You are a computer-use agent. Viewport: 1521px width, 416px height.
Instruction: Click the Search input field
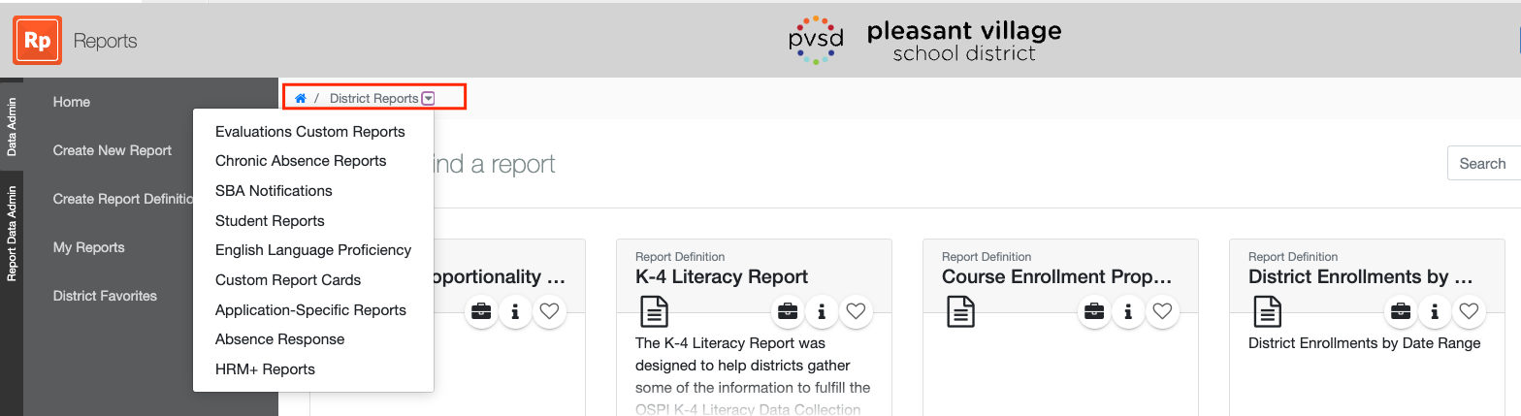click(x=1483, y=164)
